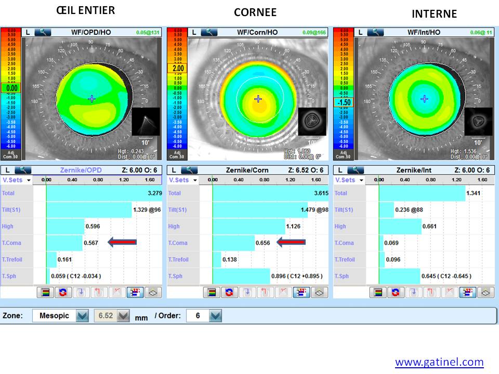Viewport: 499px width, 374px height.
Task: Click the 2.00 marker on corneal color scale
Action: point(177,68)
